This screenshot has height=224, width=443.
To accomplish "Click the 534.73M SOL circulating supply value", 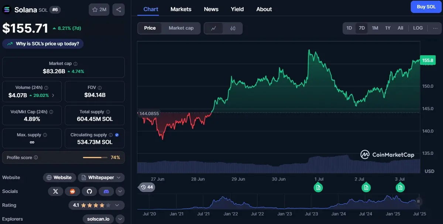I will (x=95, y=142).
